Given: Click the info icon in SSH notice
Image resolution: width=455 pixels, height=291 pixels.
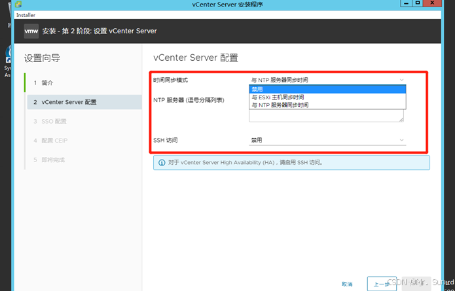Looking at the screenshot, I should (162, 163).
